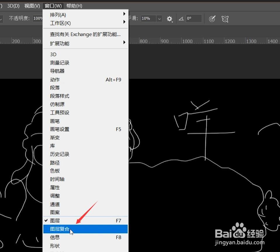This screenshot has height=252, width=280.
Task: Close the 窗口(W) menu
Action: (x=53, y=6)
